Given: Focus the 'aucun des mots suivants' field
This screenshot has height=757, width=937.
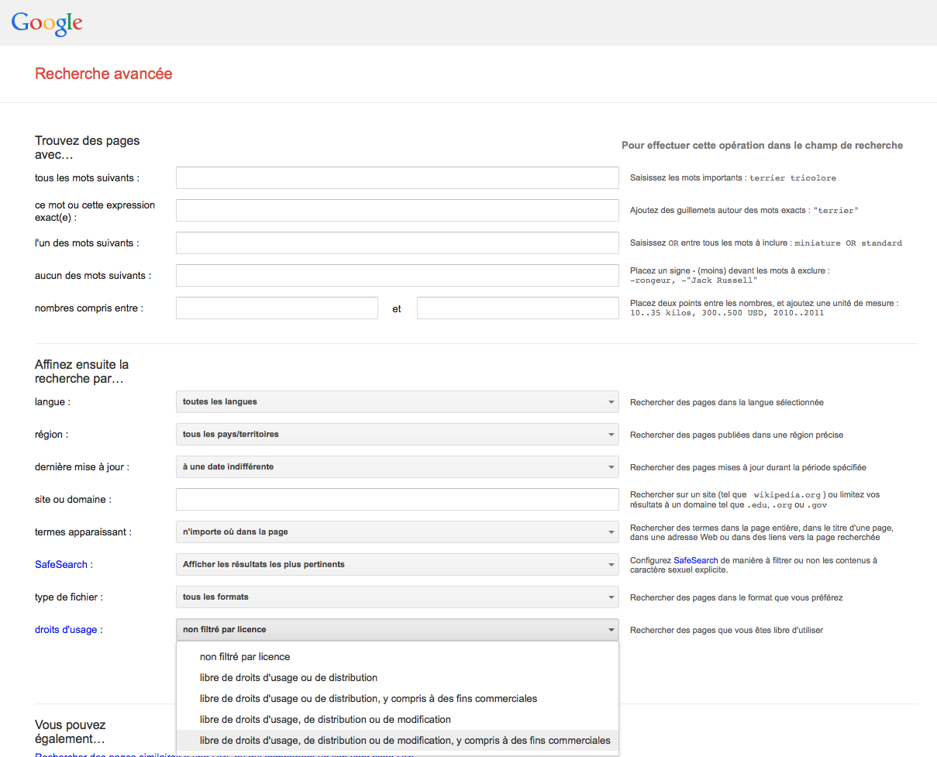Looking at the screenshot, I should (397, 276).
